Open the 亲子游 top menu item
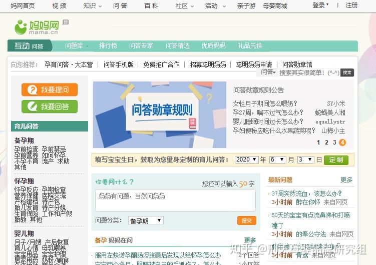The image size is (376, 265). click(x=246, y=5)
